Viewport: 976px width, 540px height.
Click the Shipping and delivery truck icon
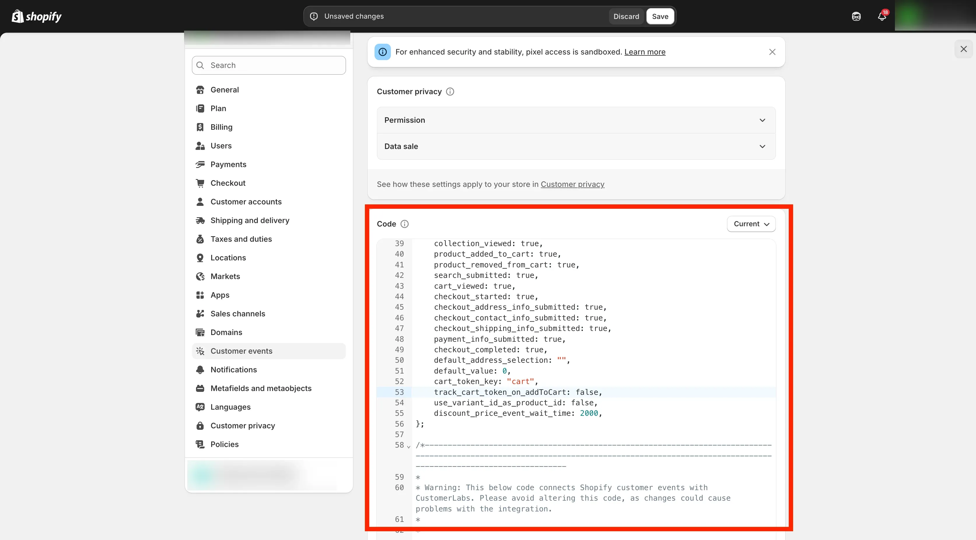coord(200,220)
